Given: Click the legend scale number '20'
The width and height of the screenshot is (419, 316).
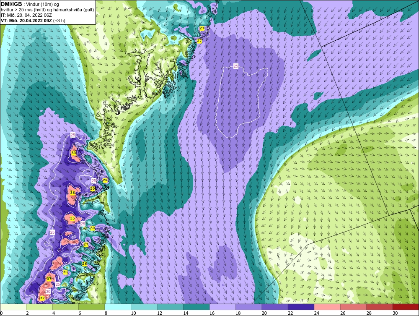Looking at the screenshot, I should 264,313.
